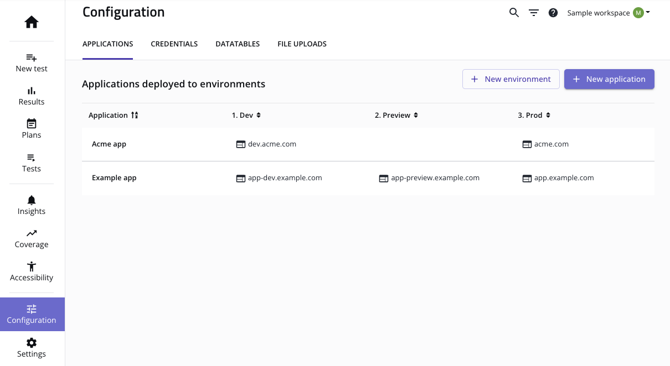
Task: Click the help question mark icon
Action: [x=553, y=13]
